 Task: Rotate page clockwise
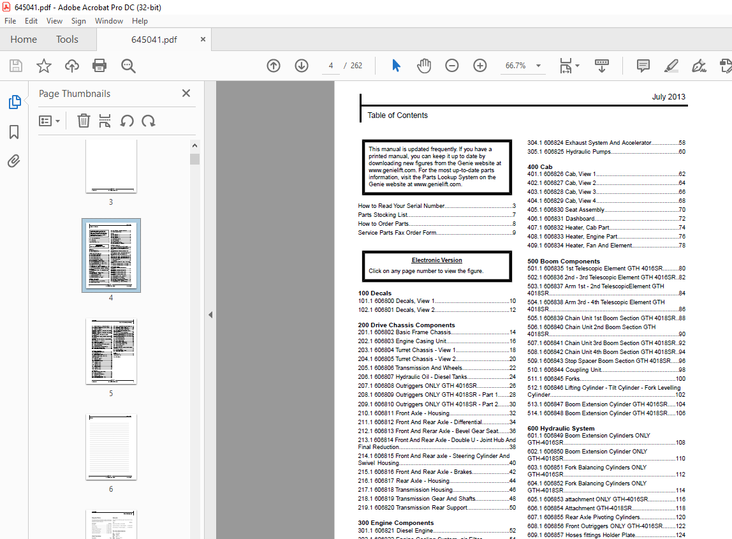(x=149, y=121)
